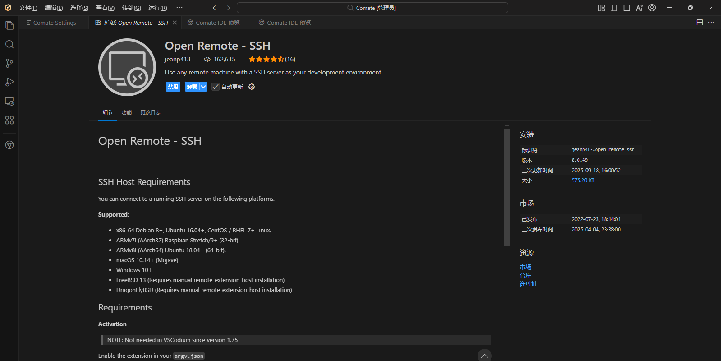Viewport: 721px width, 361px height.
Task: Open the Source Control view
Action: click(9, 63)
